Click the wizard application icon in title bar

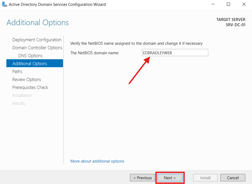point(5,4)
